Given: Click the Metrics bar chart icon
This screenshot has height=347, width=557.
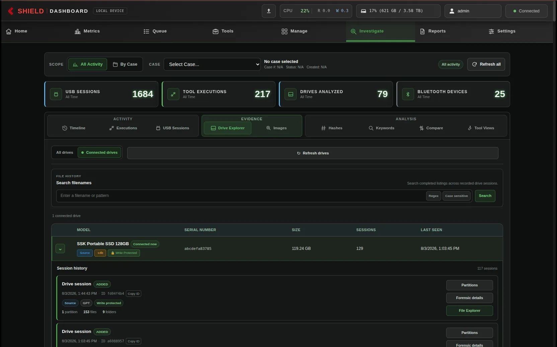Looking at the screenshot, I should click(78, 31).
